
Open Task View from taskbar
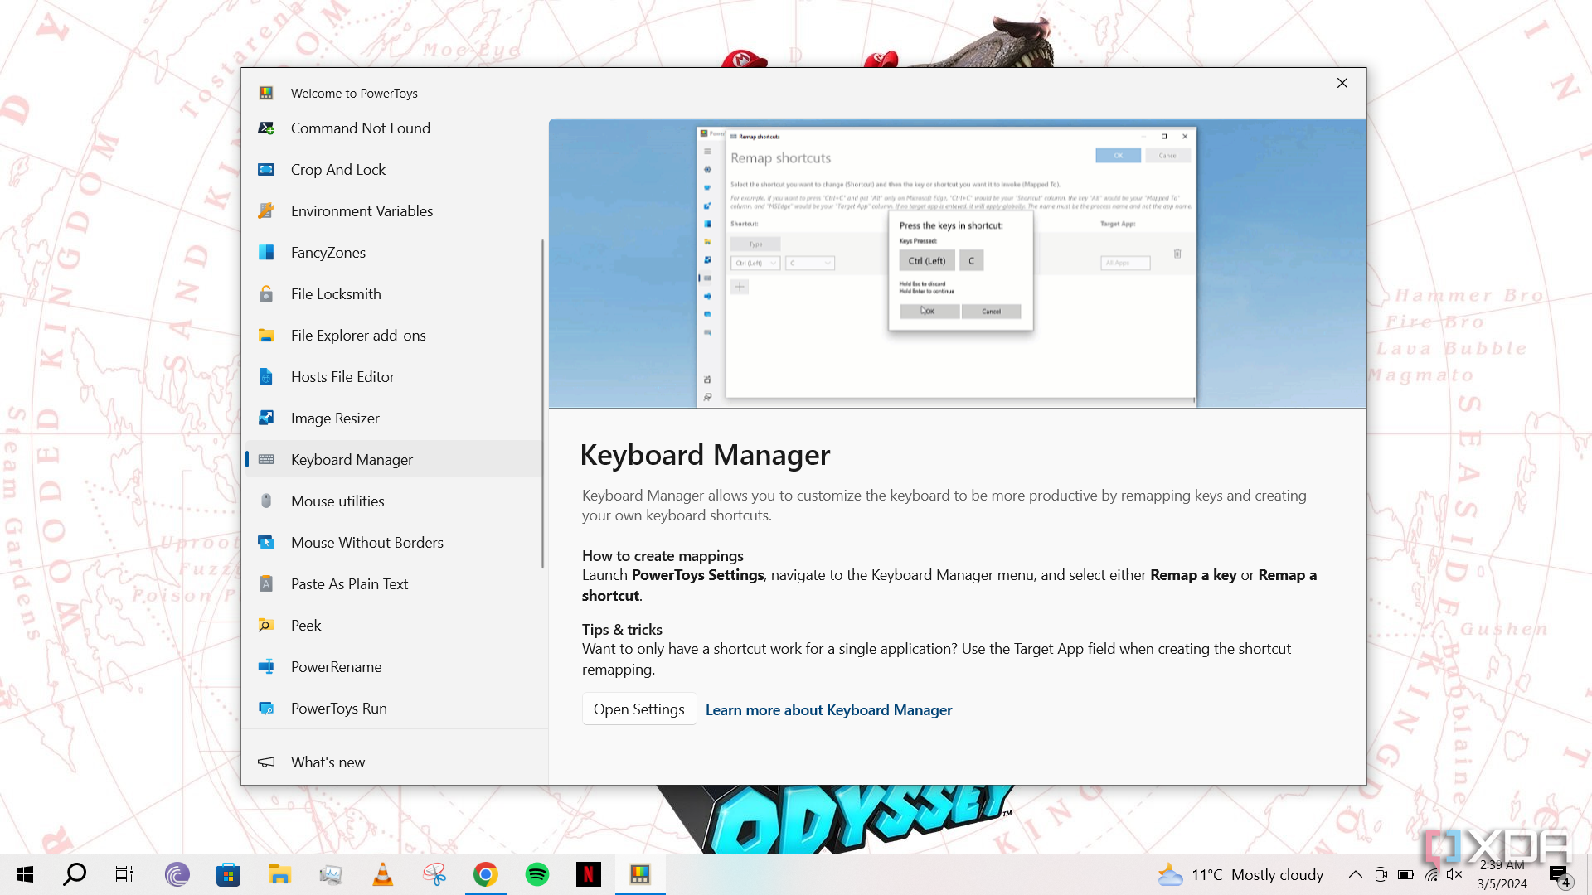(x=124, y=874)
